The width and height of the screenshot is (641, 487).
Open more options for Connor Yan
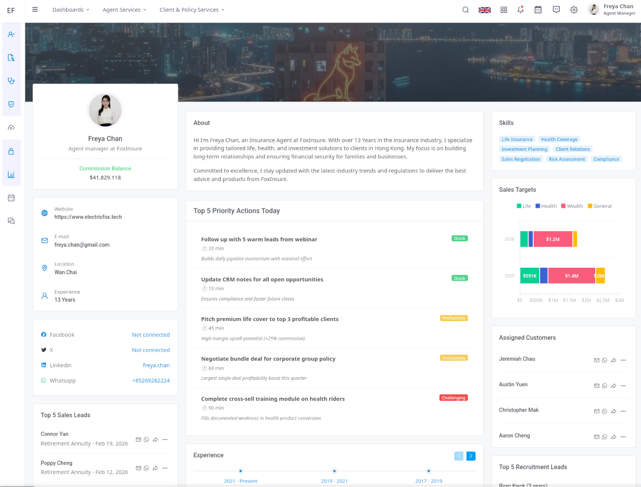165,440
